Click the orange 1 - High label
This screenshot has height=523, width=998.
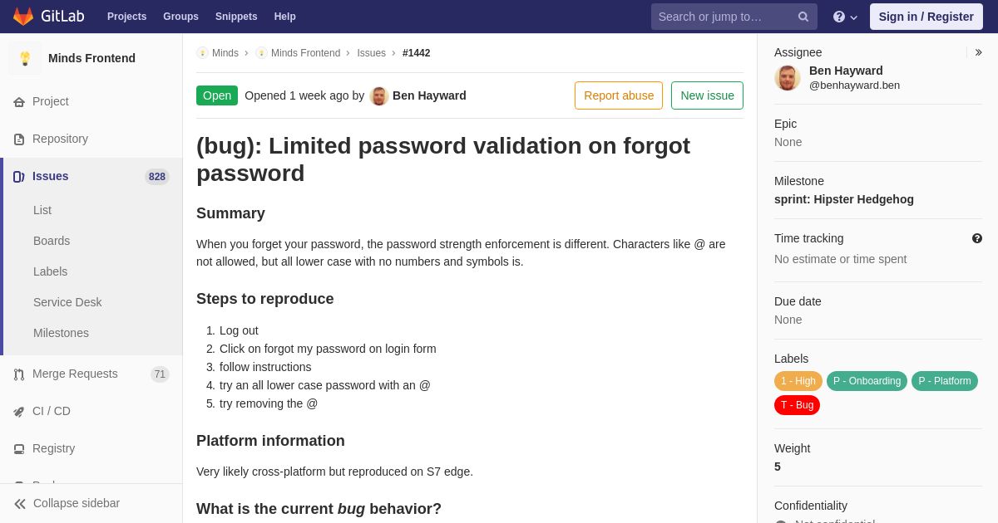pyautogui.click(x=798, y=381)
